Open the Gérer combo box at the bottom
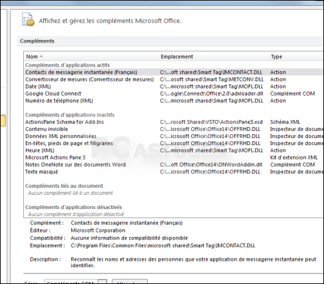This screenshot has width=324, height=284. [76, 282]
